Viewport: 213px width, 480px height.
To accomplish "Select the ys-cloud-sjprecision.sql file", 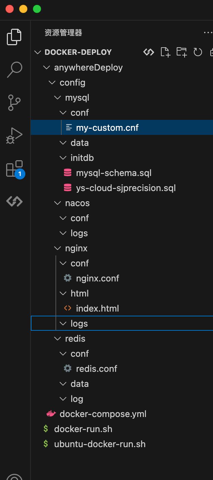I will 126,188.
